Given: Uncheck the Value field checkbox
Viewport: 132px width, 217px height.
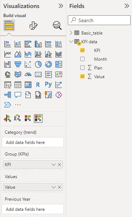Looking at the screenshot, I should coord(82,76).
